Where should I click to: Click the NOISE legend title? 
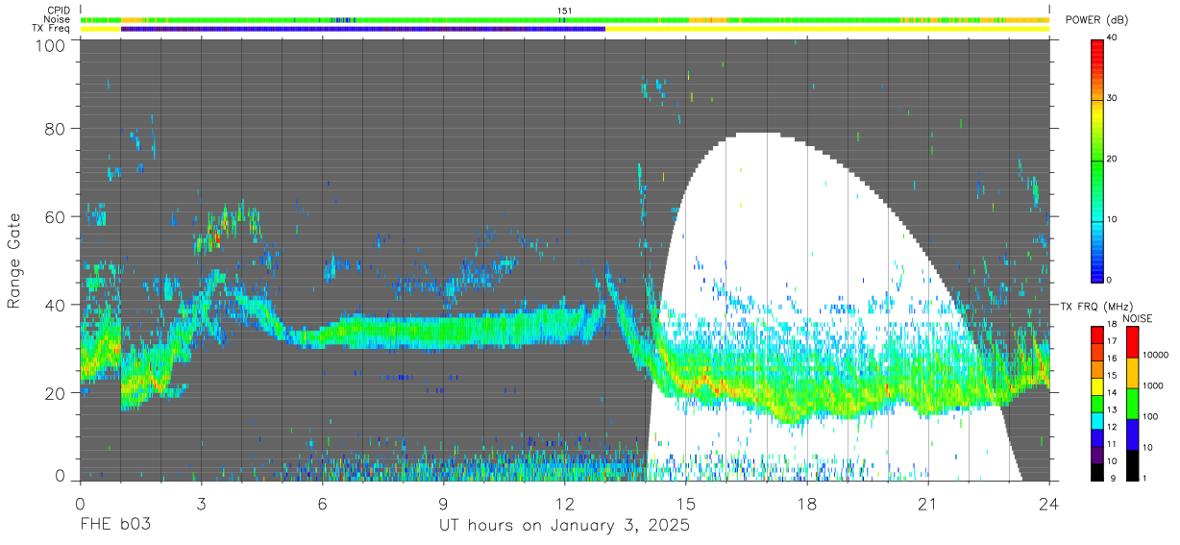pos(1137,318)
